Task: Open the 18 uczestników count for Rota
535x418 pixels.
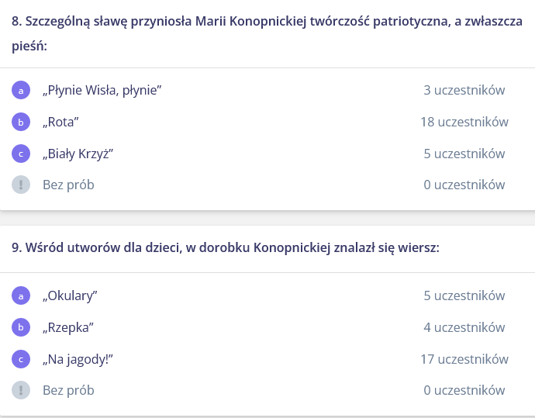Action: coord(464,122)
